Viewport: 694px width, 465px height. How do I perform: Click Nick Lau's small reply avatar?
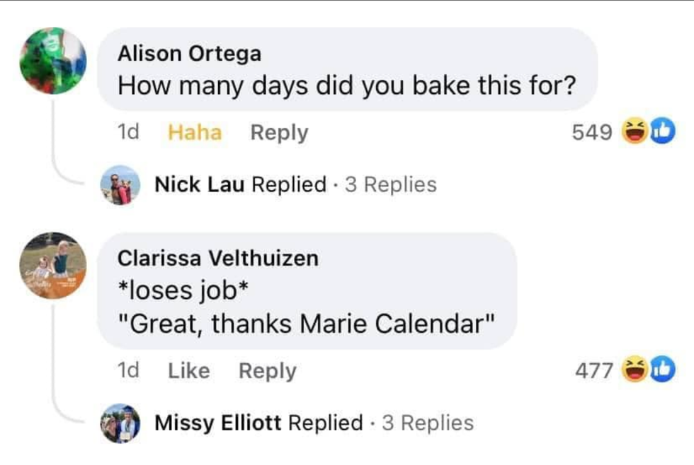tap(121, 185)
